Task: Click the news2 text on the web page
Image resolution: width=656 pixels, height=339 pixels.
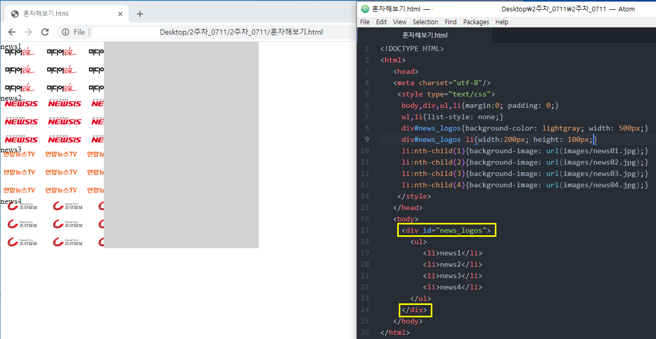Action: pyautogui.click(x=11, y=98)
